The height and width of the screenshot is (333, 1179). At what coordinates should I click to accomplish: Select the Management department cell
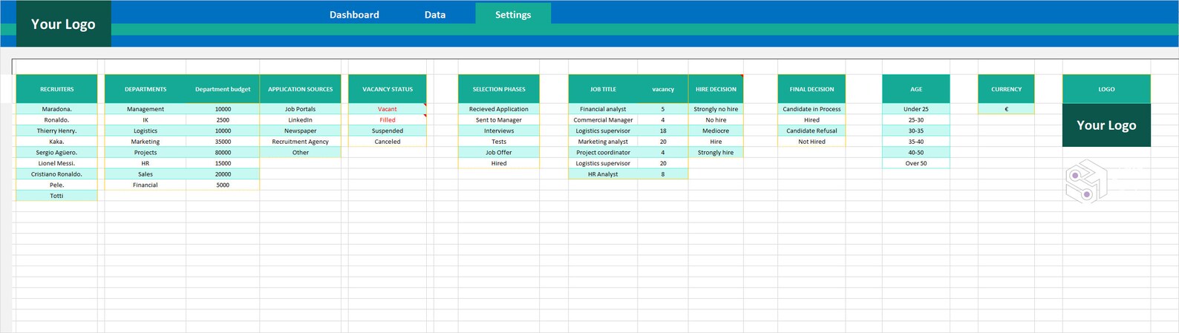[x=146, y=109]
